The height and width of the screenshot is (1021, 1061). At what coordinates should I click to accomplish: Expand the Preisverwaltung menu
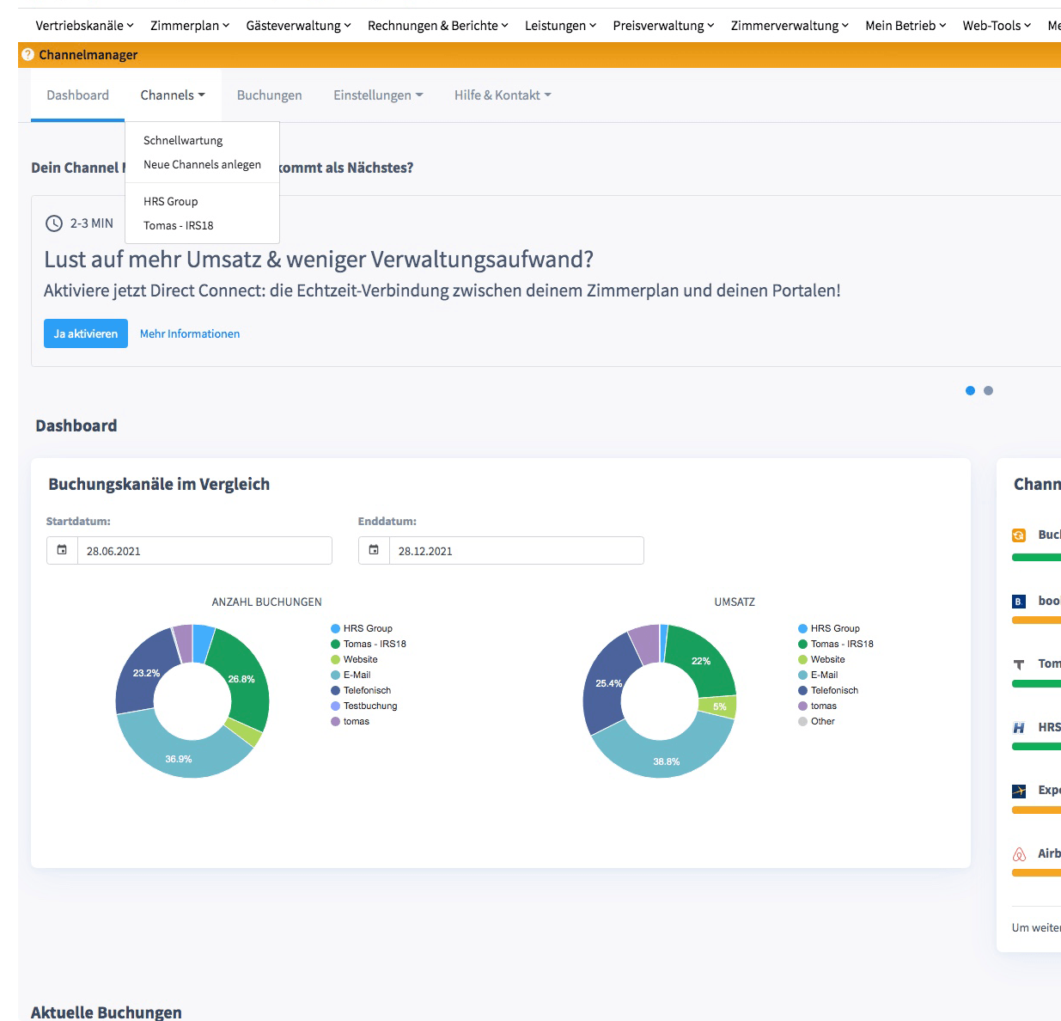tap(663, 26)
